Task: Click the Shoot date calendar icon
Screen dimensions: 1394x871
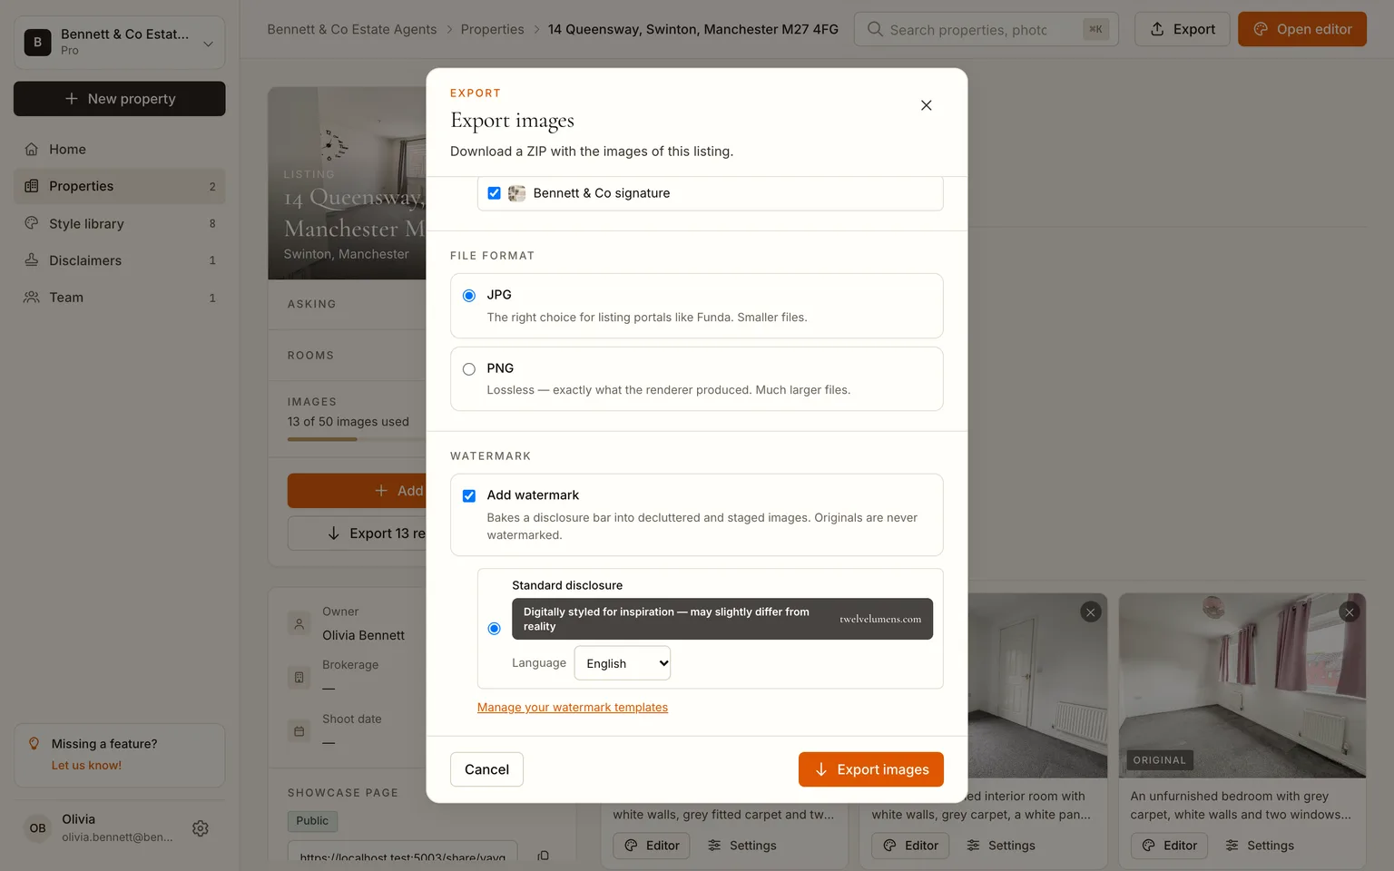Action: pos(299,730)
